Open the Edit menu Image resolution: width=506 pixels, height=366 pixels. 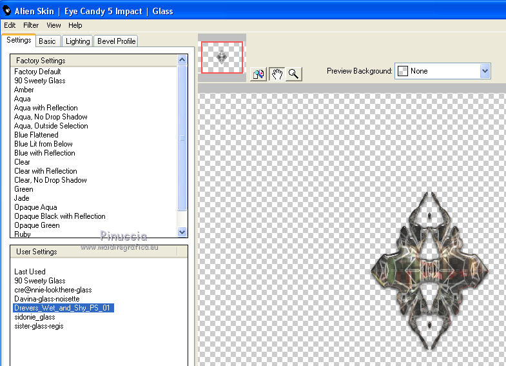(10, 25)
